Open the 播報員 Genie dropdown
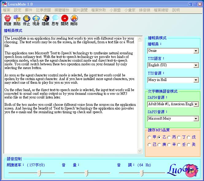 click(x=196, y=51)
